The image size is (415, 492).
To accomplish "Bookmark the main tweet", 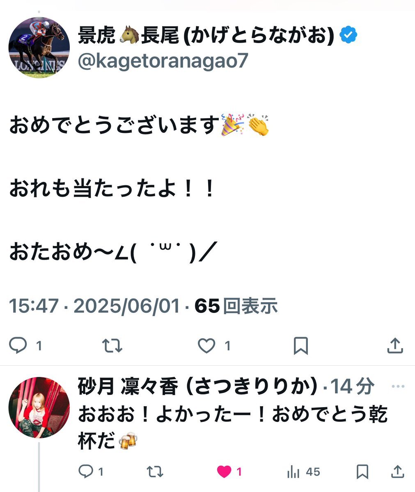I will point(301,346).
